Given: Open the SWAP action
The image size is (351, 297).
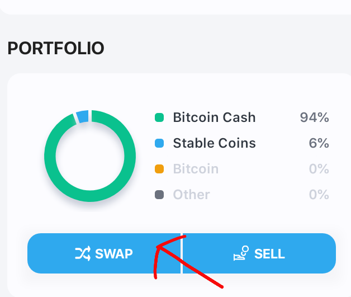Looking at the screenshot, I should [104, 253].
